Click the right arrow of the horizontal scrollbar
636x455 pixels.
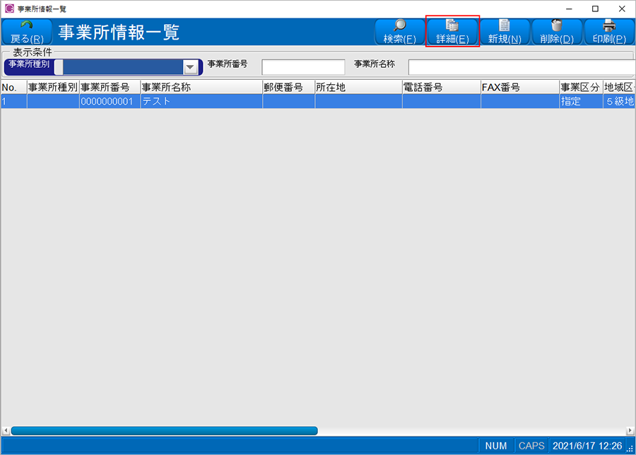630,430
